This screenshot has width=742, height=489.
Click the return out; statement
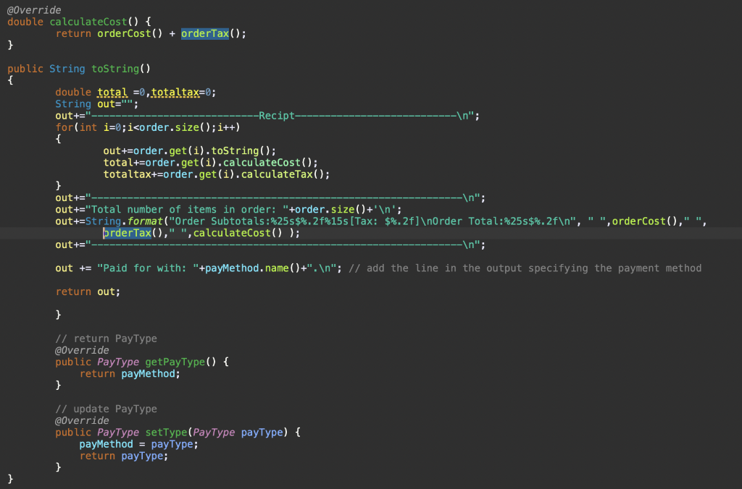tap(88, 292)
